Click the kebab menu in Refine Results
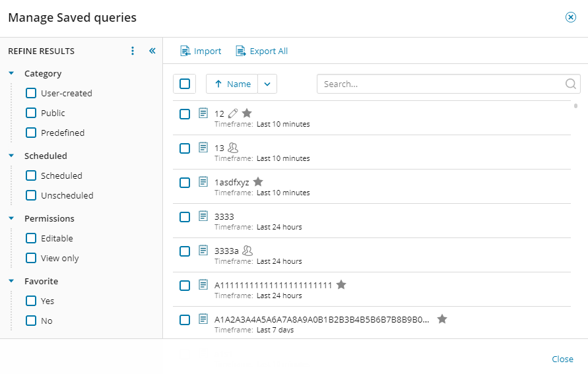Screen dimensions: 588x374 coord(133,51)
